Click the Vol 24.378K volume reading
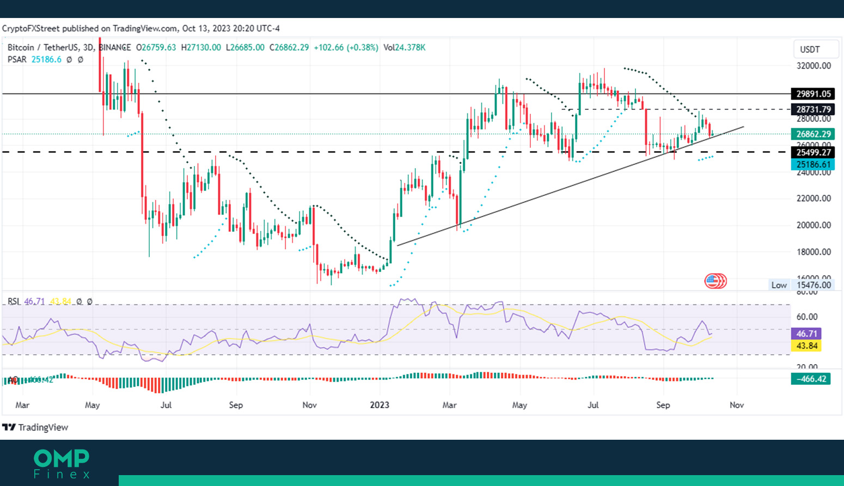Viewport: 844px width, 486px height. pos(405,47)
